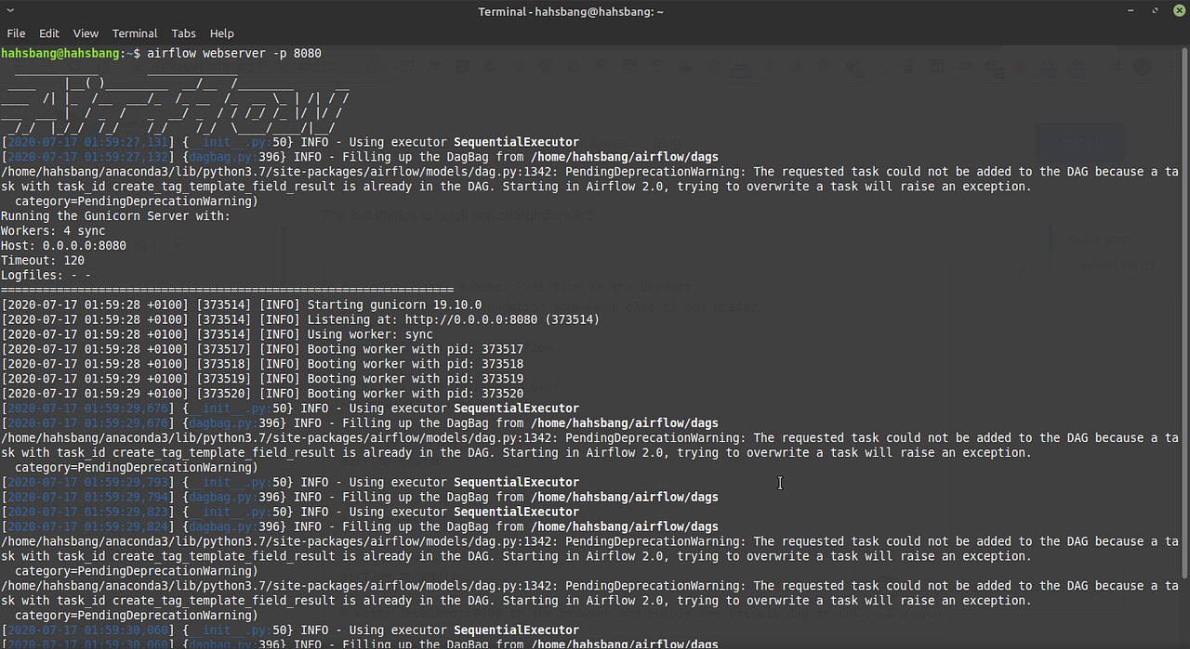Viewport: 1190px width, 649px height.
Task: Click the faint Install button behind terminal
Action: pyautogui.click(x=1078, y=142)
